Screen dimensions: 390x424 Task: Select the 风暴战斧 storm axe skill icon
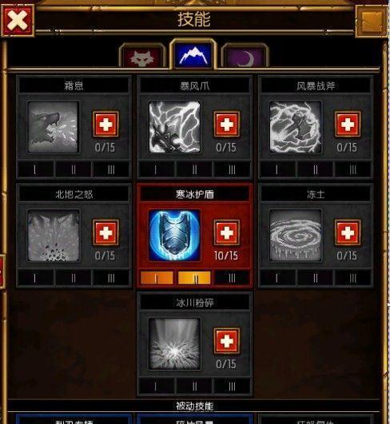coord(296,127)
